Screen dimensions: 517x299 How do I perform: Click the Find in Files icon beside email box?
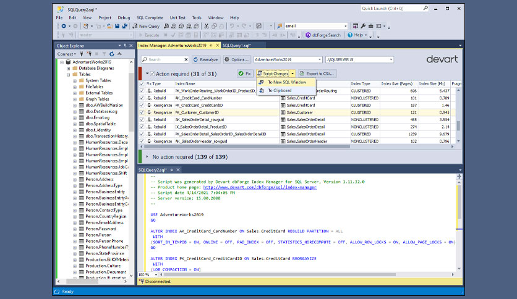pos(280,26)
